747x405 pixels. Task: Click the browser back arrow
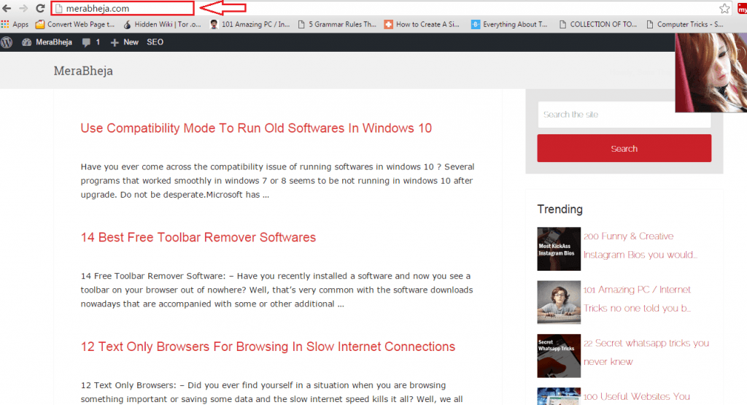[x=7, y=9]
